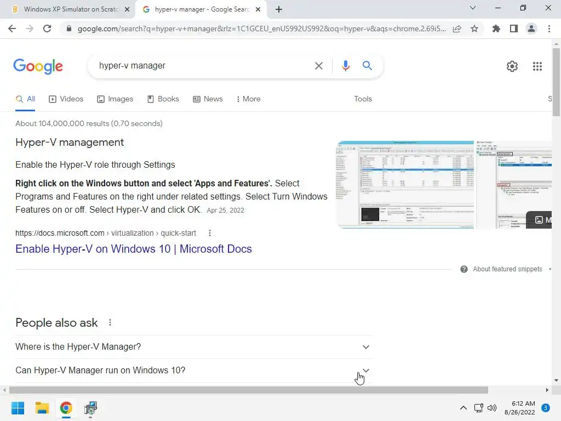Click the scroll left arrow
The image size is (561, 421).
click(4, 390)
